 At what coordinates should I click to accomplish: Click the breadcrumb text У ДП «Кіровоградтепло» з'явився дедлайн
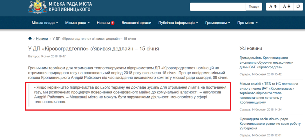coord(94,39)
